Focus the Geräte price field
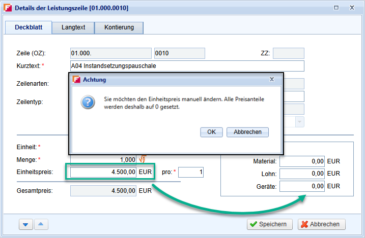365x238 pixels. [302, 187]
